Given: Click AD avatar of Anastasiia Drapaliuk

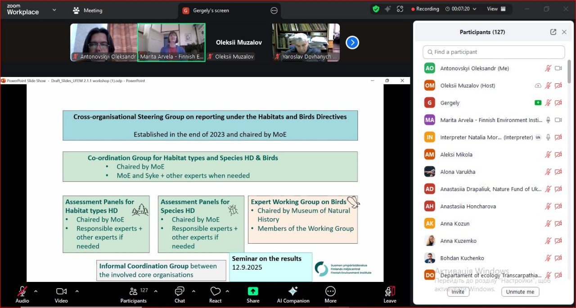Looking at the screenshot, I should 430,189.
